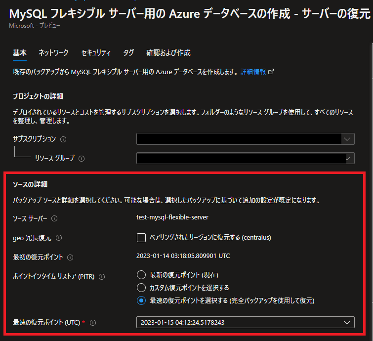Expand the サブスクリプション dropdown

point(245,139)
